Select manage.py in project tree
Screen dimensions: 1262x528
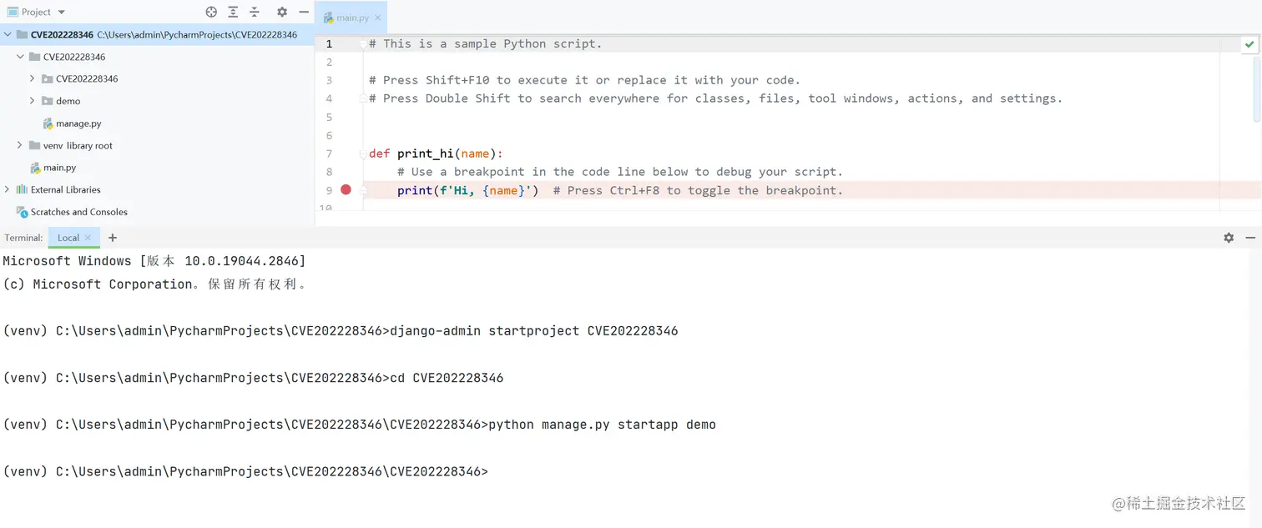point(78,123)
